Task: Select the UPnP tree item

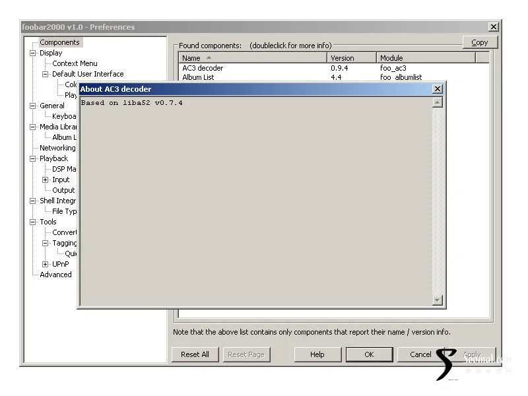Action: coord(61,264)
